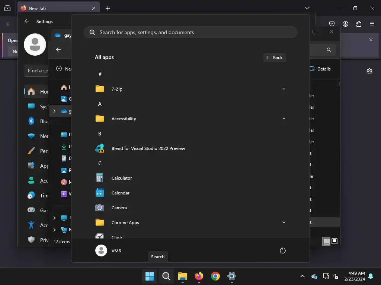Screen dimensions: 381x285
Task: Expand the 7-Zip folder chevron
Action: click(x=284, y=89)
